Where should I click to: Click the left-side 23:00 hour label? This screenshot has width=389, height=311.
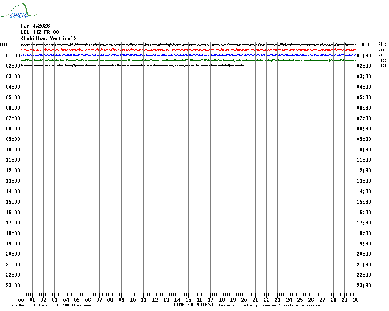tap(13, 286)
